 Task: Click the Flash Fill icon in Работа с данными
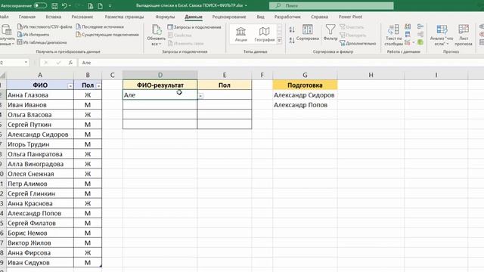(x=408, y=27)
